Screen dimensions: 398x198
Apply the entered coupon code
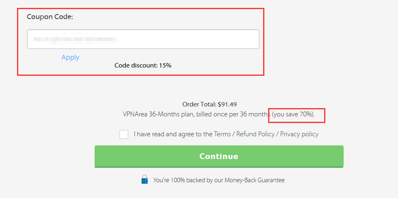pos(70,57)
